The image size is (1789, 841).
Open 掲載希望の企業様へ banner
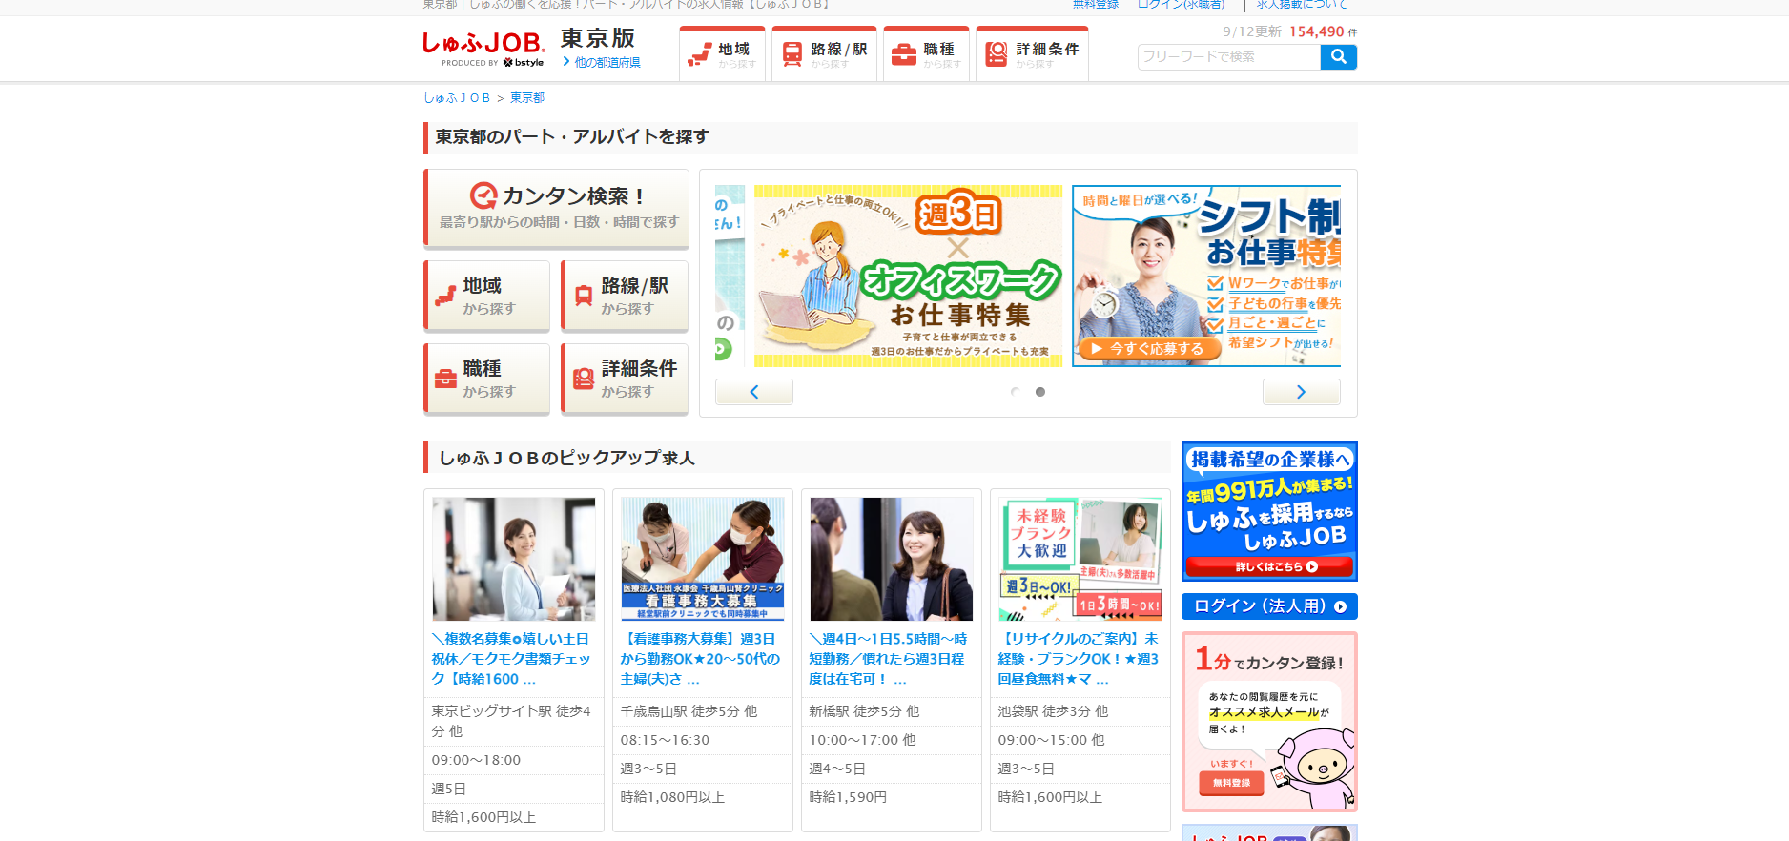(x=1269, y=511)
